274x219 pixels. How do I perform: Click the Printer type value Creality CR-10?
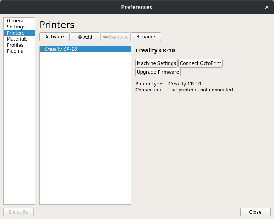(185, 84)
